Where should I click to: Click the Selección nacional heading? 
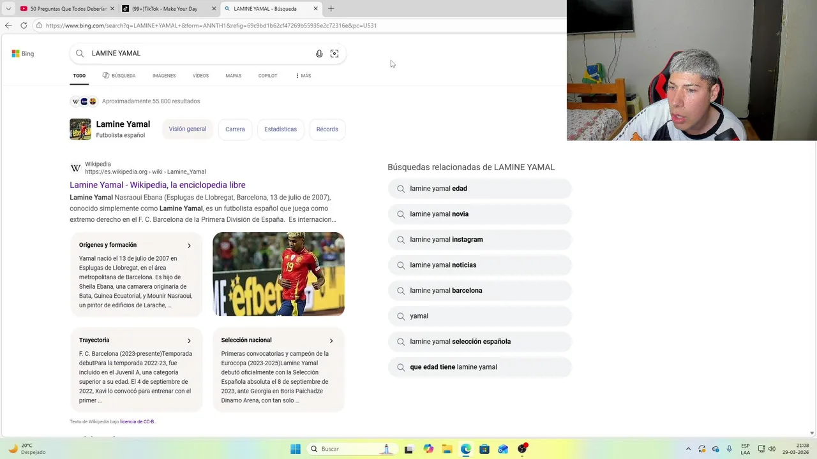point(246,340)
